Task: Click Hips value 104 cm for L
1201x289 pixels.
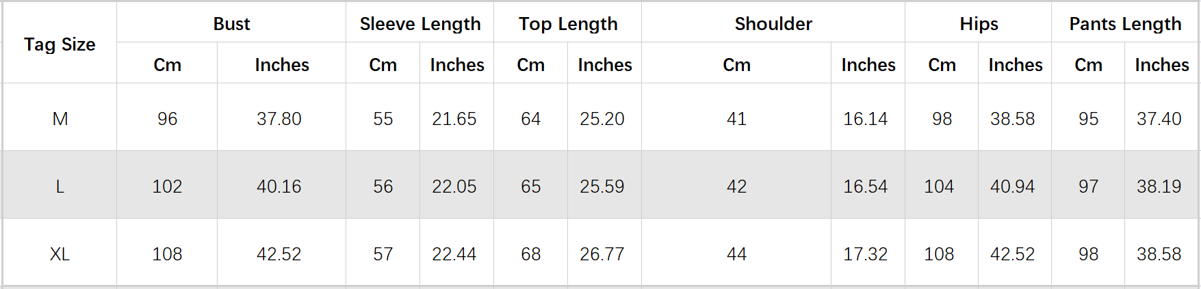Action: coord(939,187)
